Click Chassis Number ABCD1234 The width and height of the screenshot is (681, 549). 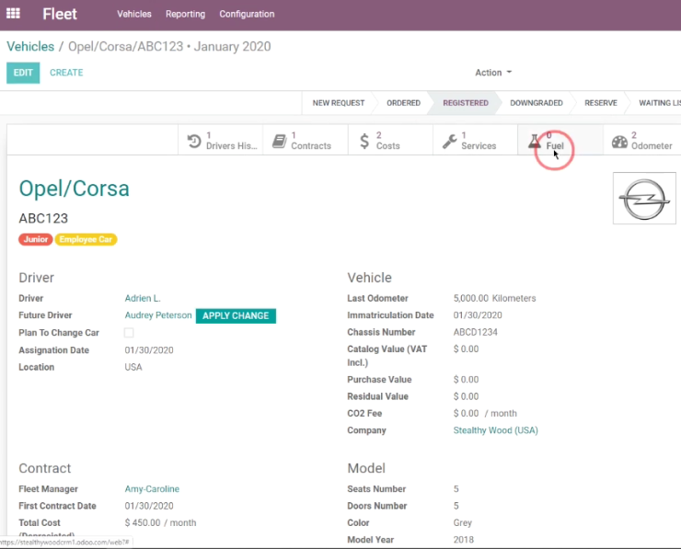point(476,332)
